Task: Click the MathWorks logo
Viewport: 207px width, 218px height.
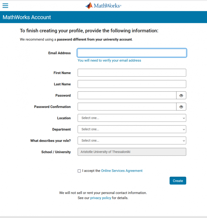Action: coord(103,6)
